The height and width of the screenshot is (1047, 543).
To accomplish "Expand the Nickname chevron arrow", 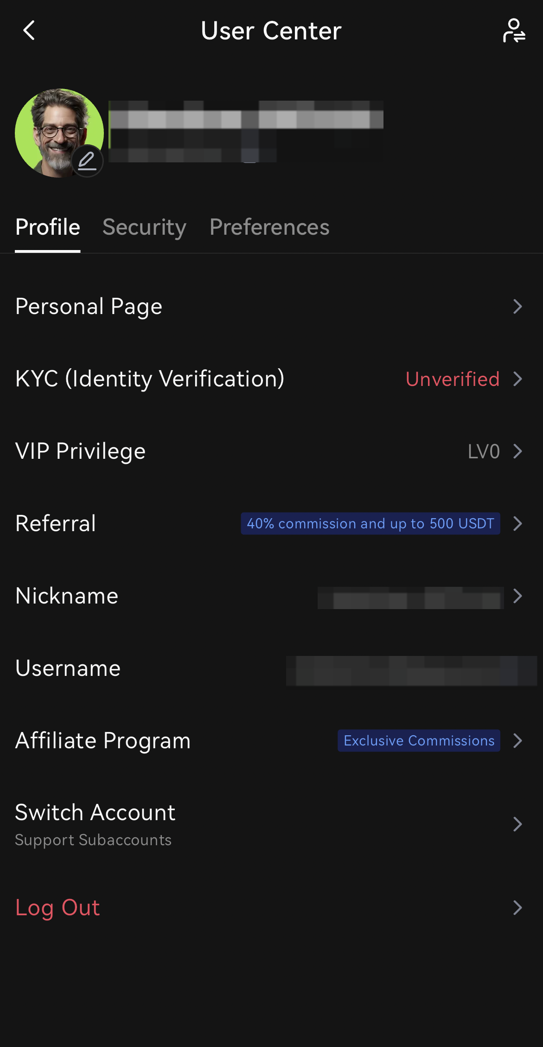I will (x=517, y=596).
